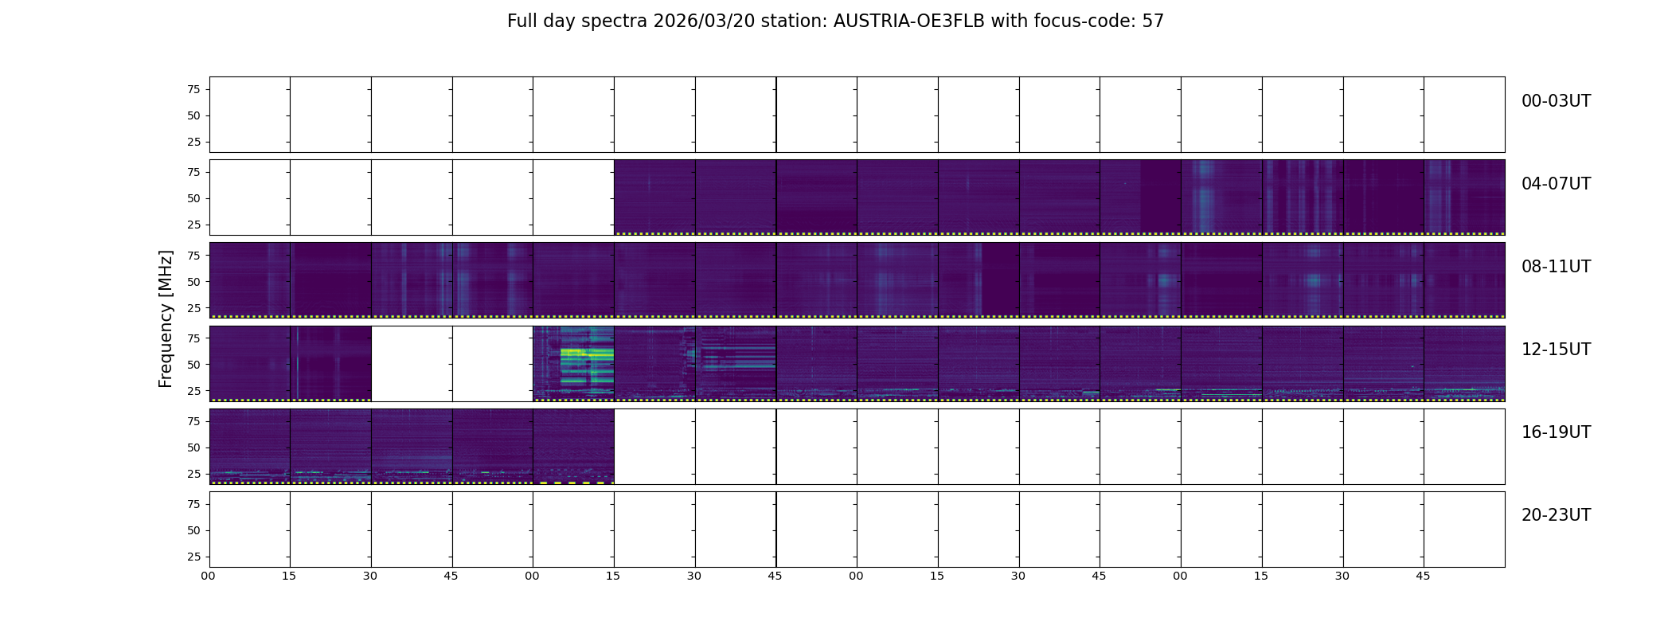The height and width of the screenshot is (637, 1672).
Task: Open the final spectrogram panel of the 04-07UT row
Action: coord(1464,197)
